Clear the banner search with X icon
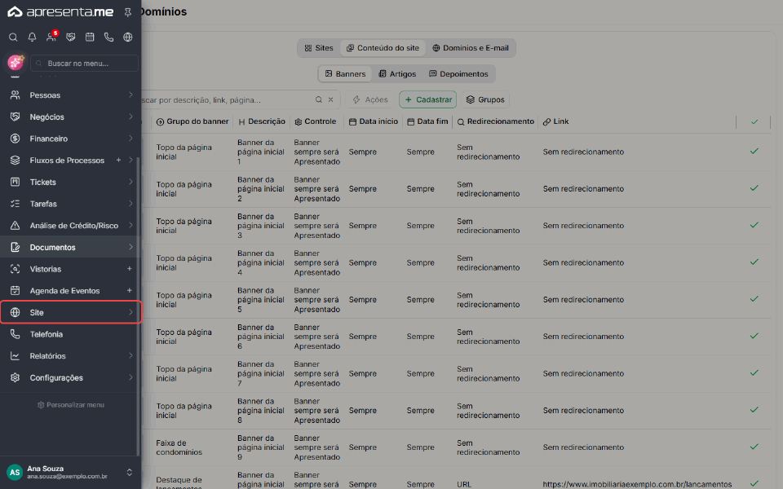The width and height of the screenshot is (783, 489). pos(330,99)
